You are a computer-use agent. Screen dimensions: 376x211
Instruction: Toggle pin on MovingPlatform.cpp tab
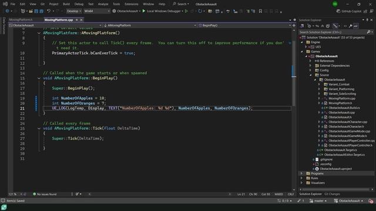click(x=77, y=20)
